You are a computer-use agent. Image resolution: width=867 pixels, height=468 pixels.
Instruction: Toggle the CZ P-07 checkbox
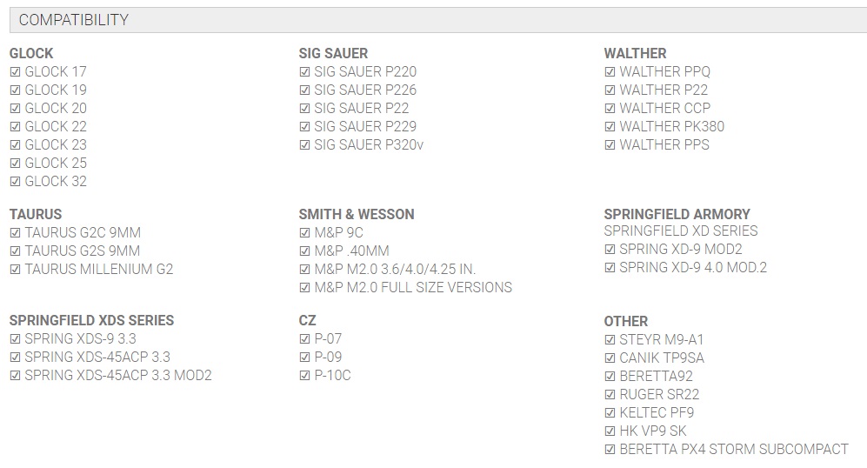point(304,339)
